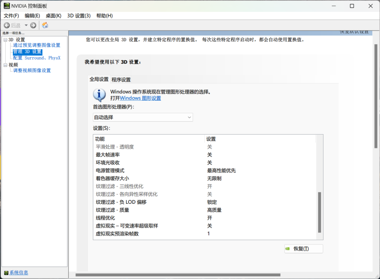Open the 文件(F) menu
Image resolution: width=380 pixels, height=279 pixels.
point(11,16)
